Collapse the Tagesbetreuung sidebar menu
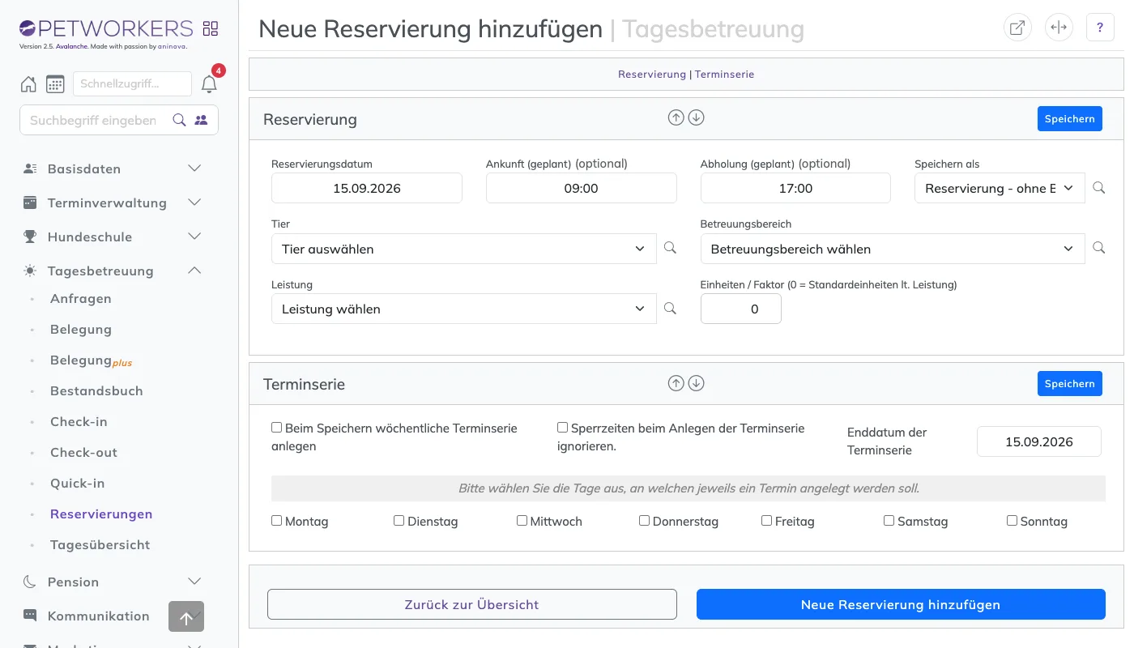This screenshot has width=1134, height=648. [112, 271]
